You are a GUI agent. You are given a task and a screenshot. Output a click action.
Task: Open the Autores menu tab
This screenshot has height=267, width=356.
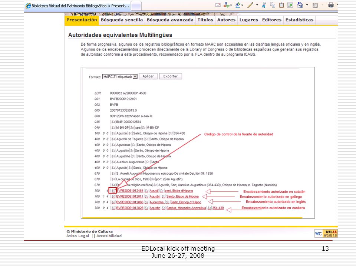[226, 20]
